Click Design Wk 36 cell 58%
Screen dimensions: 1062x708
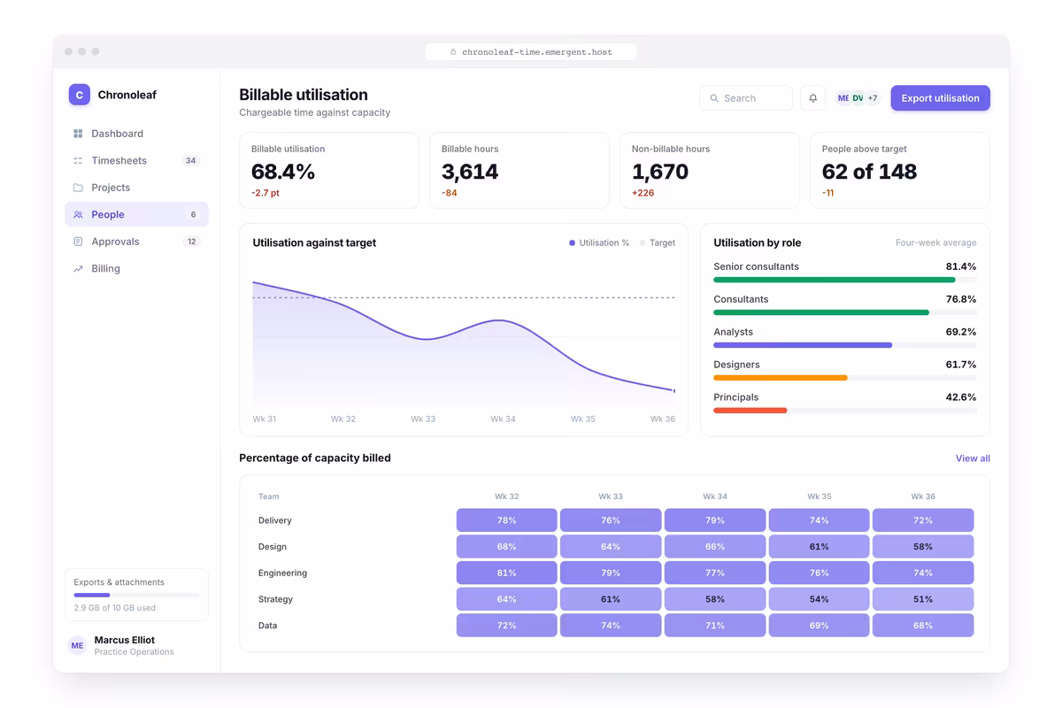click(x=923, y=547)
